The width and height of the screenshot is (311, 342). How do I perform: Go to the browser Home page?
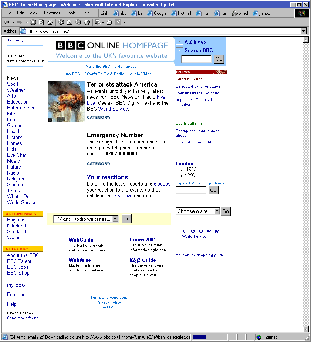click(50, 22)
